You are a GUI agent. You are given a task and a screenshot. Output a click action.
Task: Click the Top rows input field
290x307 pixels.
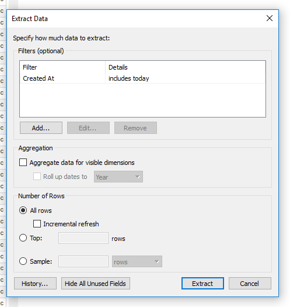[83, 238]
